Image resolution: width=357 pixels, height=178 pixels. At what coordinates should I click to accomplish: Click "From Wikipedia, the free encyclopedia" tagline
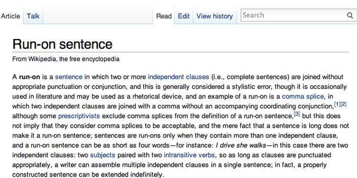pyautogui.click(x=66, y=59)
